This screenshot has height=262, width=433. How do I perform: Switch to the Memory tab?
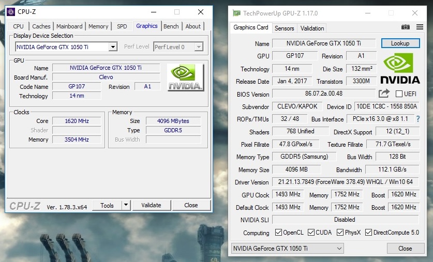[x=98, y=26]
